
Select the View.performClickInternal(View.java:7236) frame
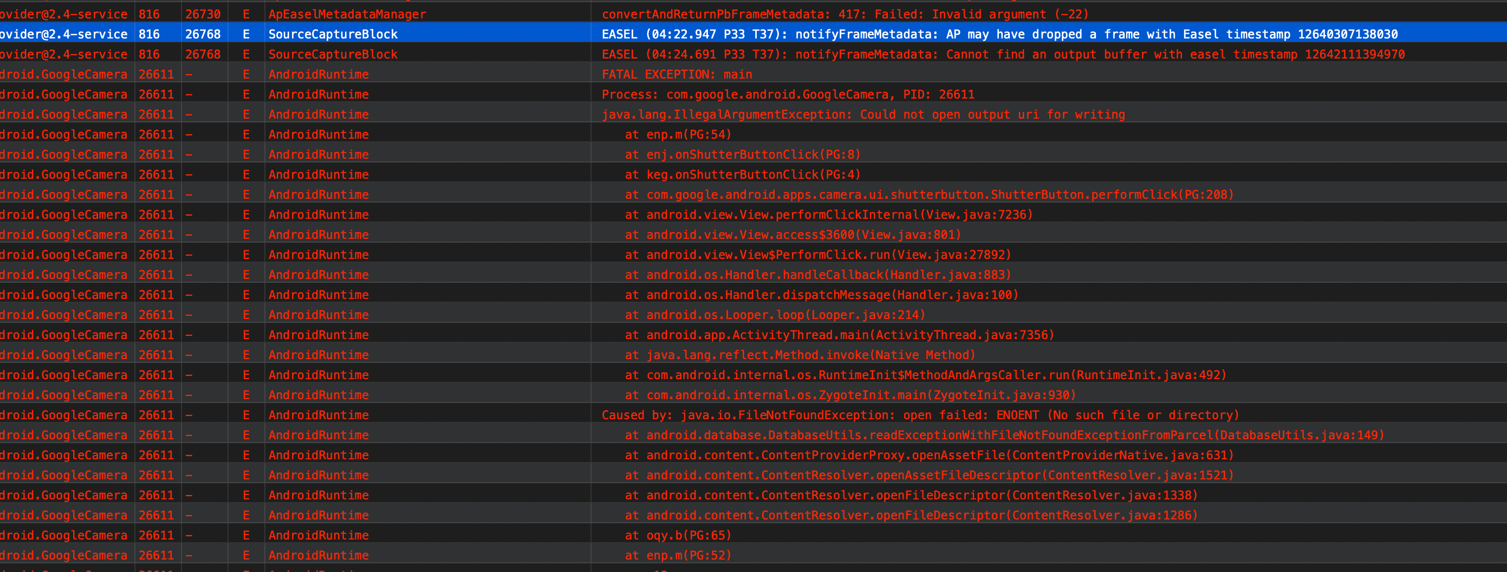click(829, 214)
